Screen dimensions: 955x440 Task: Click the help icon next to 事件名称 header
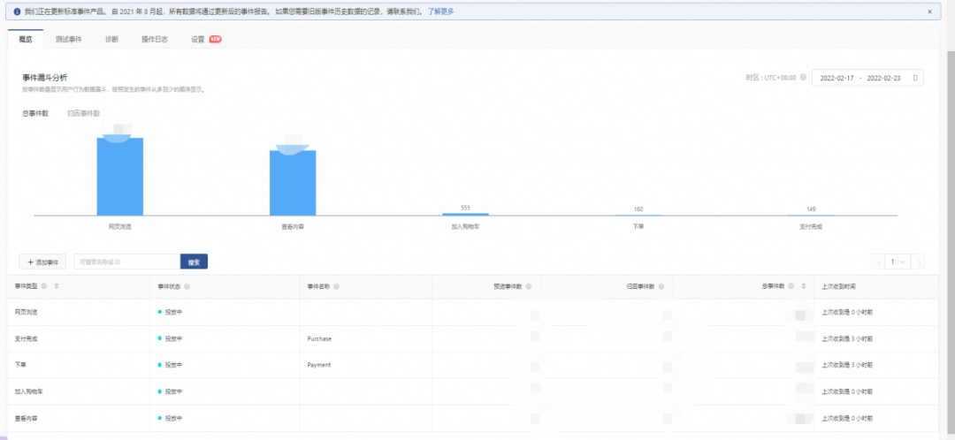(336, 286)
